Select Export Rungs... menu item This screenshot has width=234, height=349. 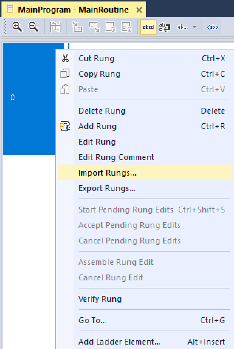click(107, 188)
